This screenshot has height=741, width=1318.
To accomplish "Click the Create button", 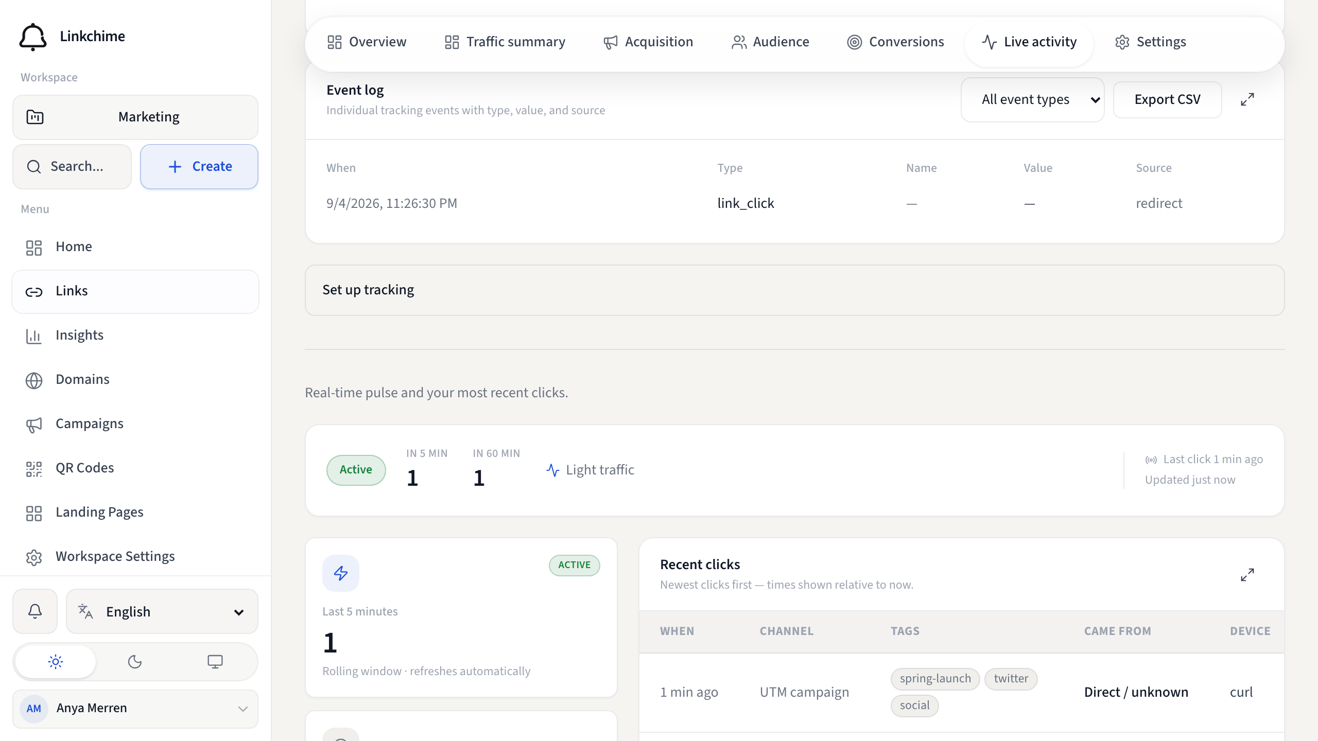I will pos(199,167).
